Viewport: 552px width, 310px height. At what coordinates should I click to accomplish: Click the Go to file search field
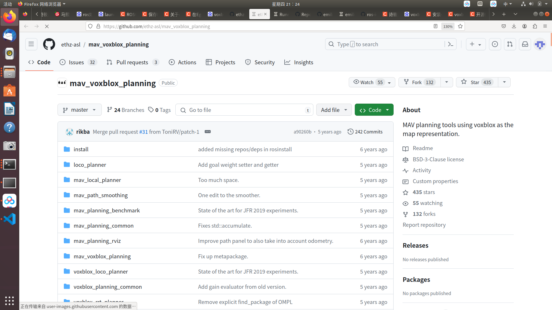(x=244, y=110)
